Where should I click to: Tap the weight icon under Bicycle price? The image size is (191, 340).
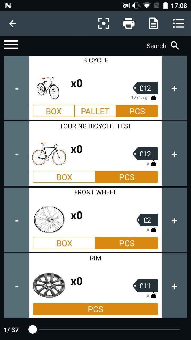coord(154,97)
